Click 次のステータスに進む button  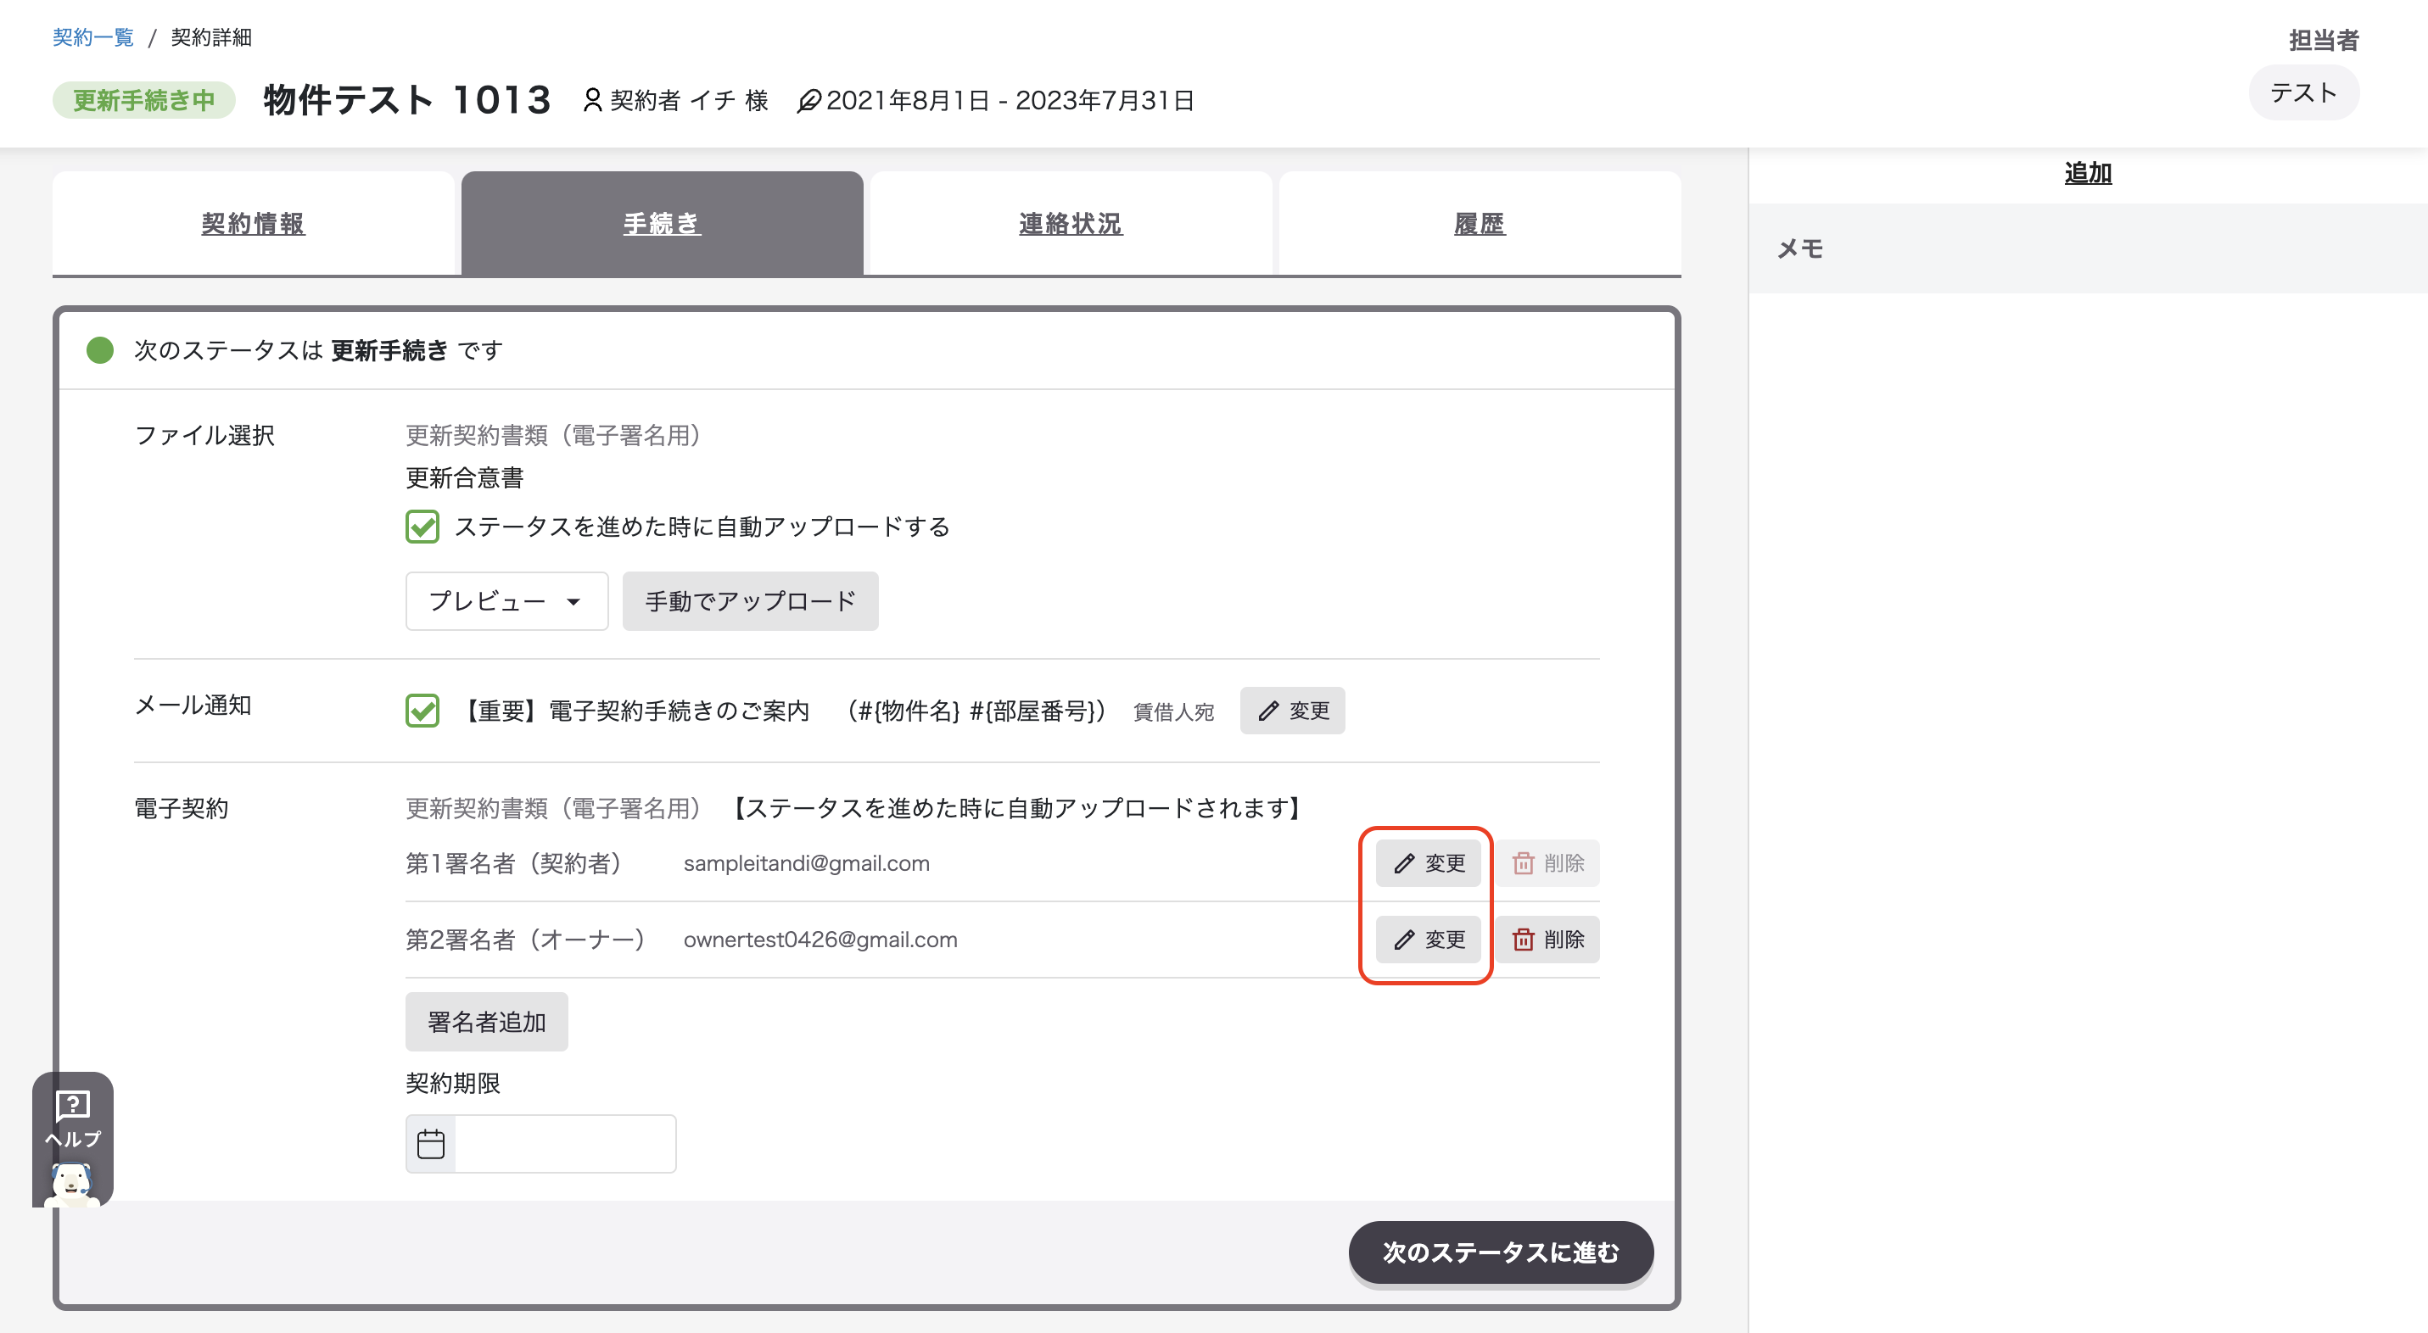pyautogui.click(x=1501, y=1252)
